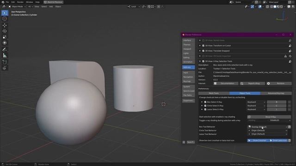
Task: Pick the Scale tool in toolbar
Action: pyautogui.click(x=5, y=37)
